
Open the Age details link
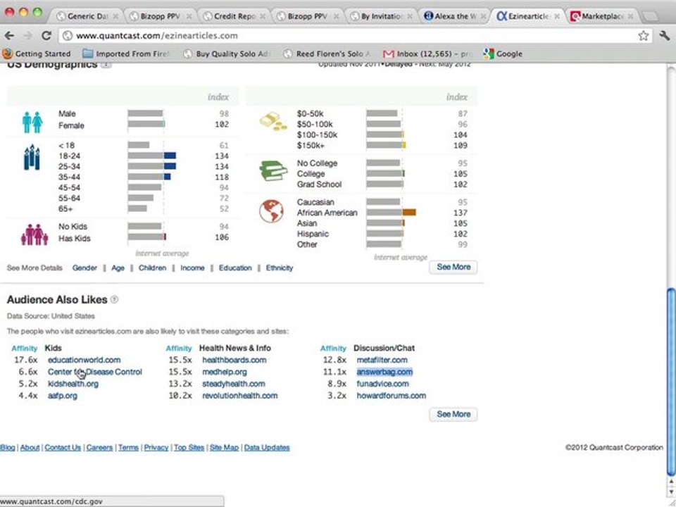[118, 268]
